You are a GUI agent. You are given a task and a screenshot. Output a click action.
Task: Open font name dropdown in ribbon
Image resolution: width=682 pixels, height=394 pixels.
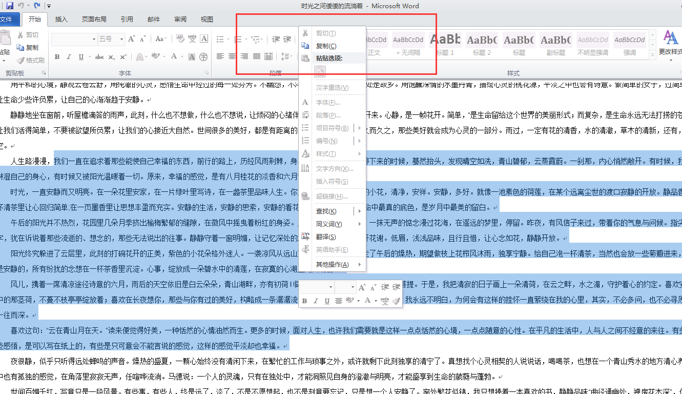tap(94, 39)
